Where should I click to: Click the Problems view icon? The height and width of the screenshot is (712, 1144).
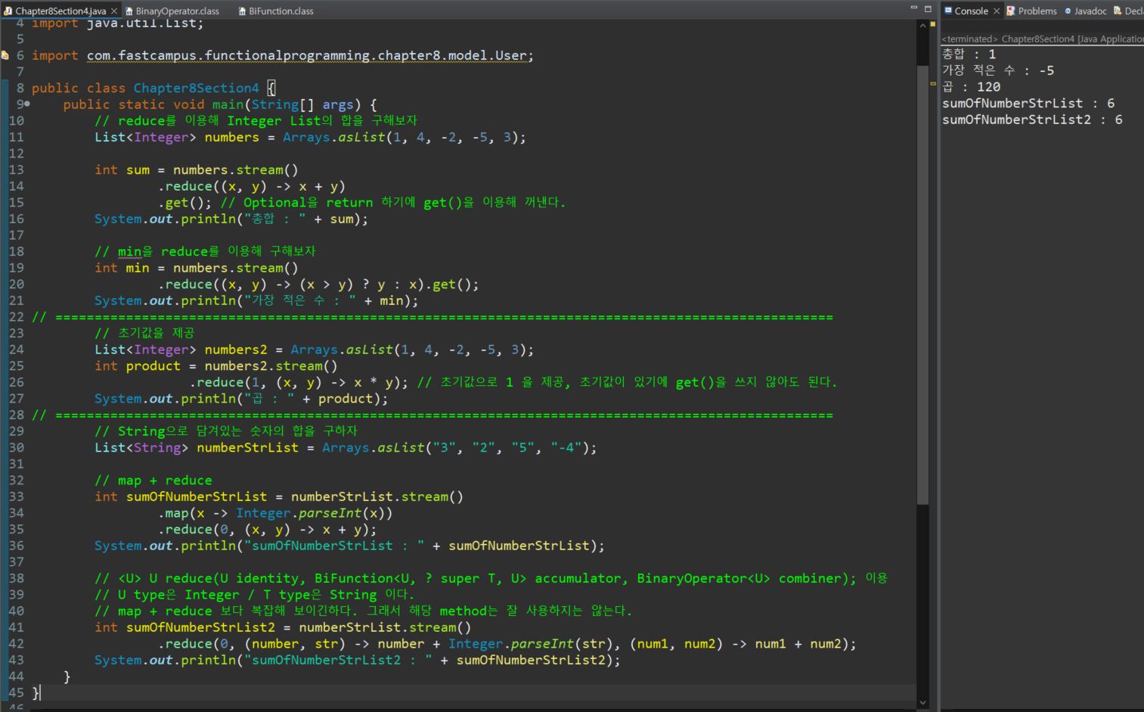click(1009, 11)
